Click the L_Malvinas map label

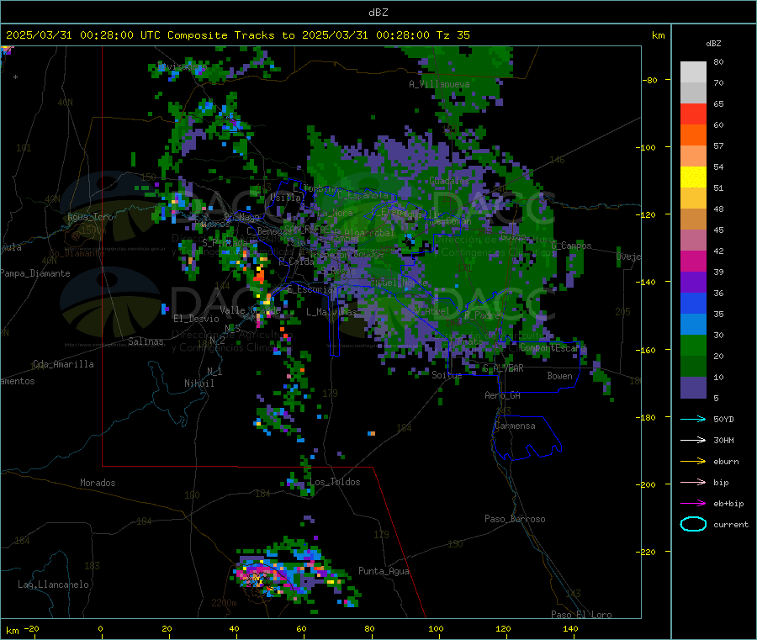coord(331,312)
